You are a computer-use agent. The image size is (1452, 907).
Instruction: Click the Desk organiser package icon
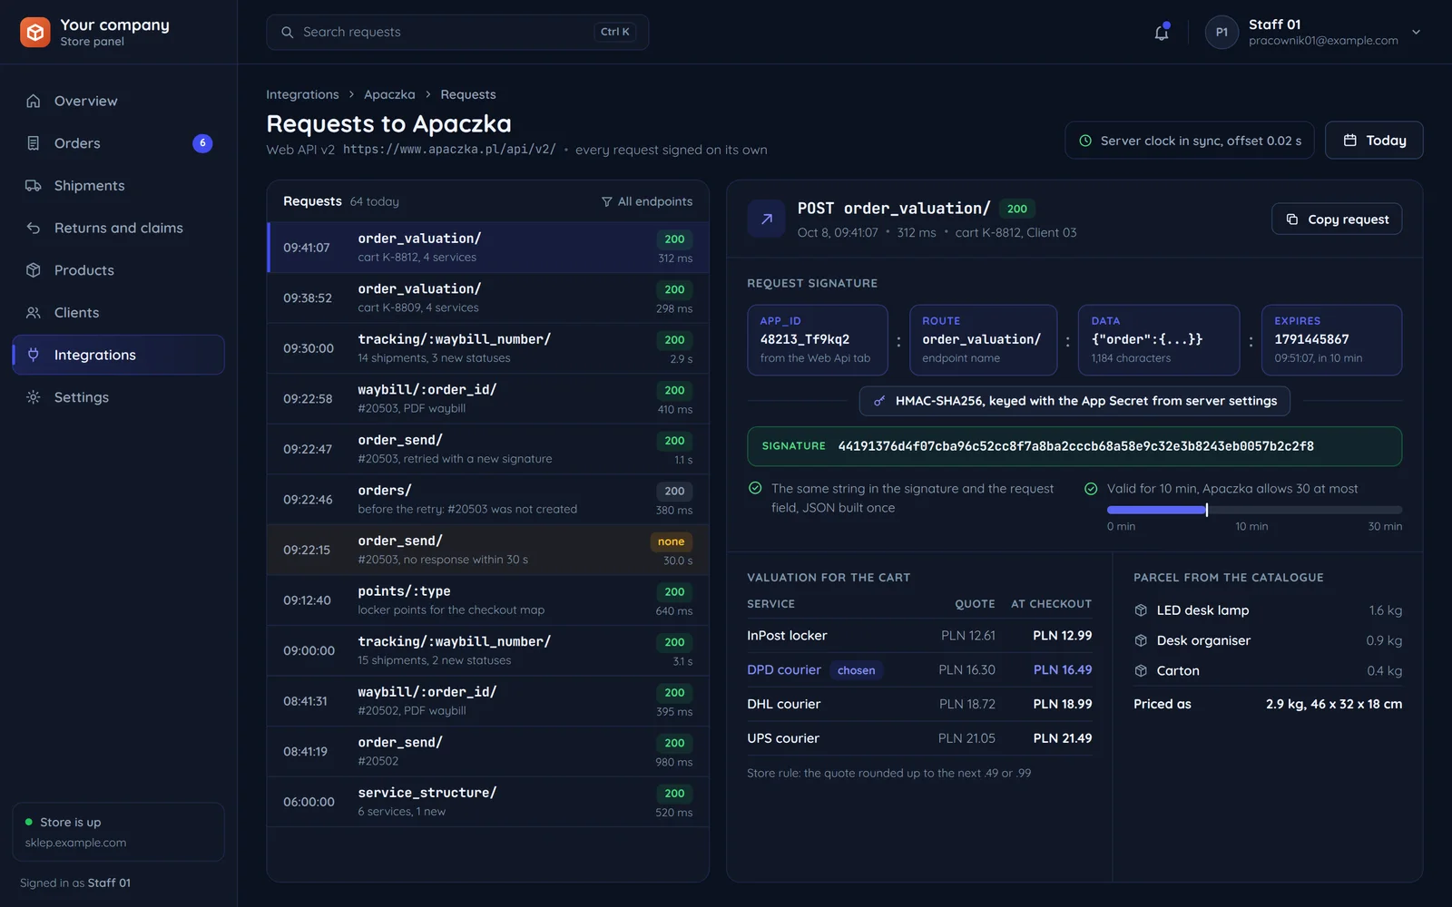pyautogui.click(x=1142, y=640)
